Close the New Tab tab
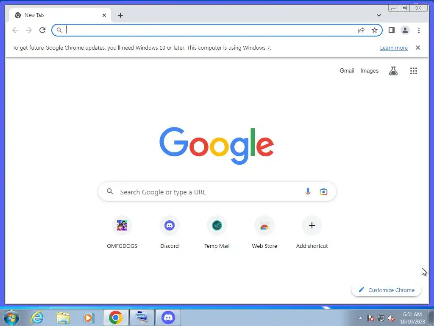 tap(104, 15)
